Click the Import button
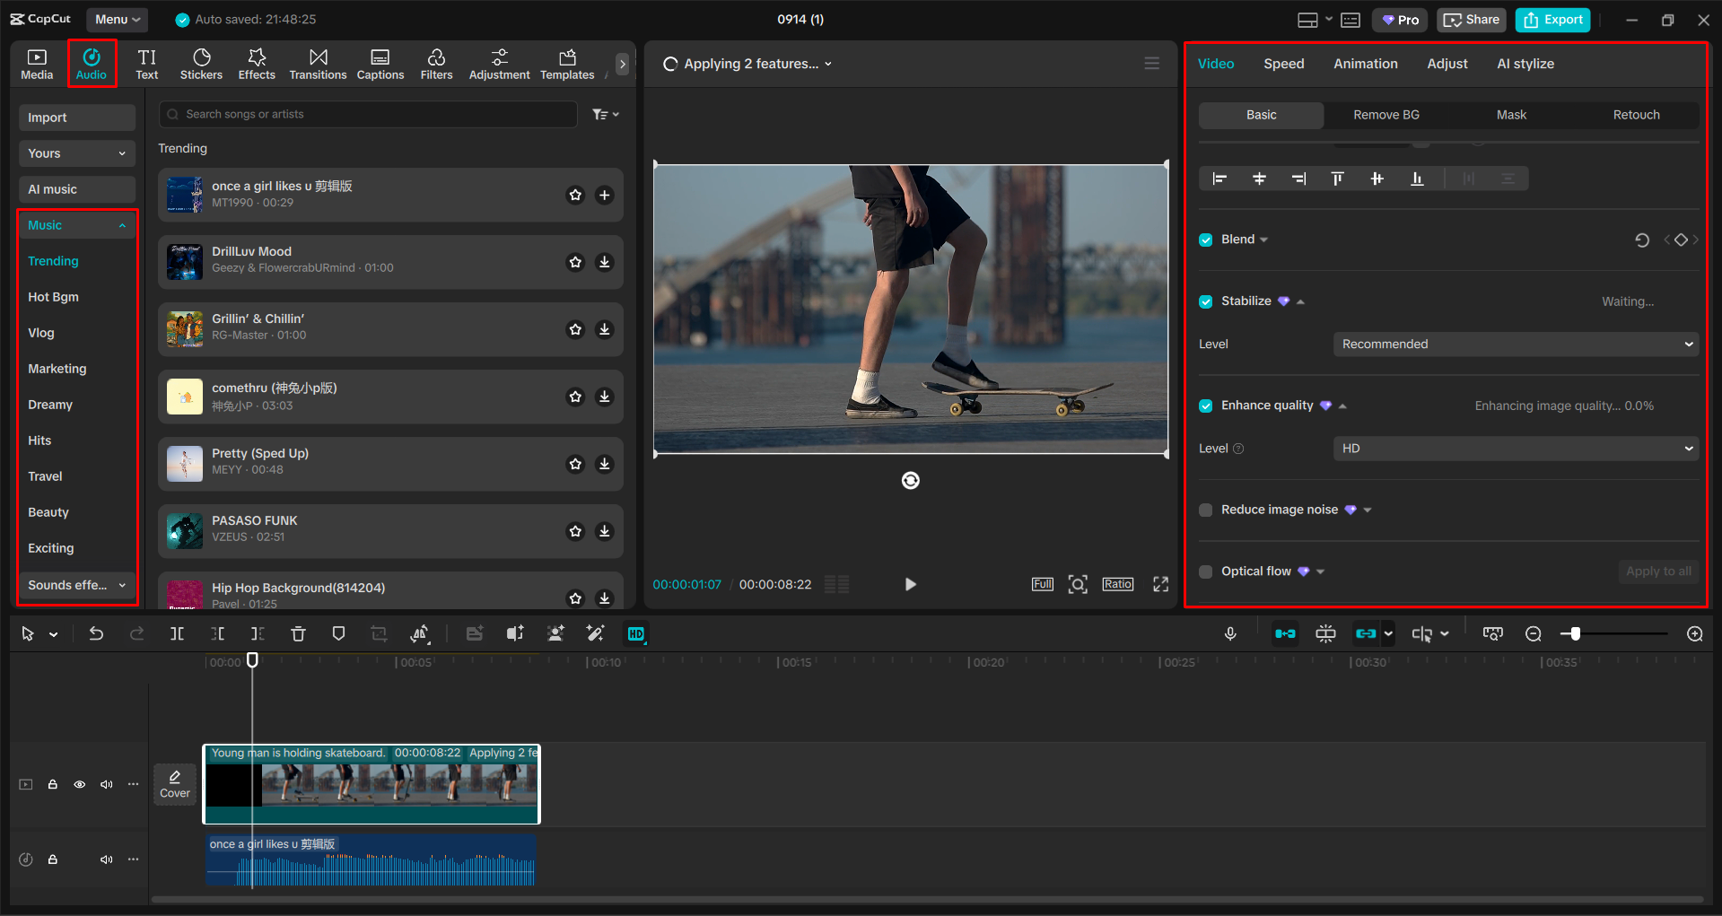The image size is (1722, 916). (x=76, y=117)
